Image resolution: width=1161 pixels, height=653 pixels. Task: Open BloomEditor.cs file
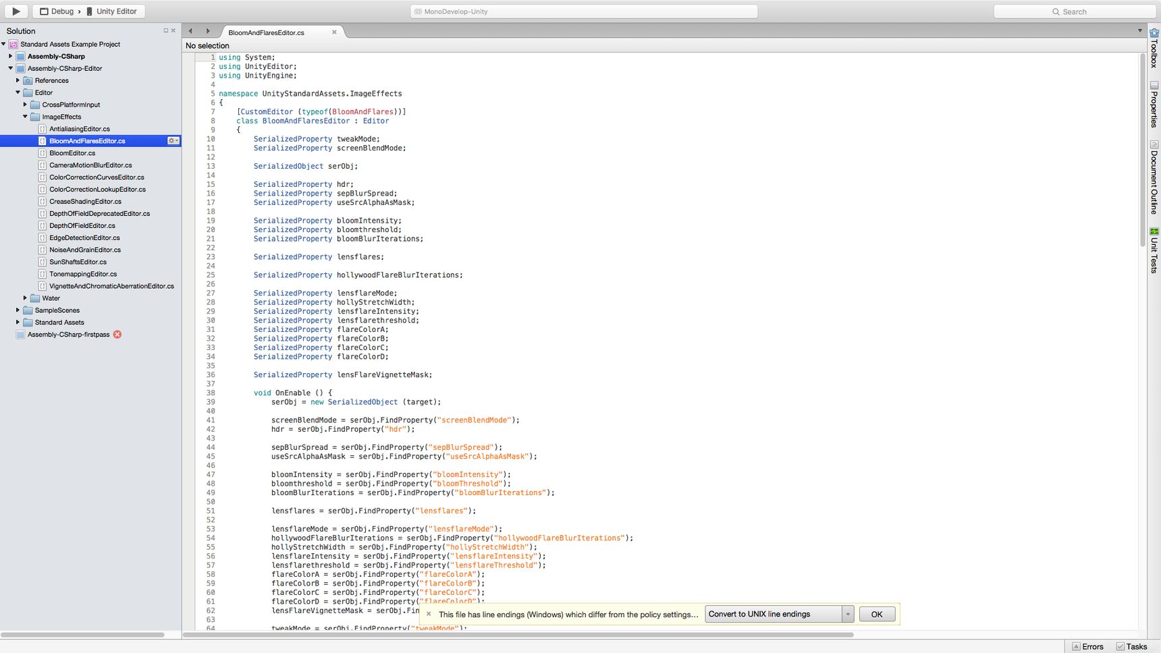(x=72, y=153)
